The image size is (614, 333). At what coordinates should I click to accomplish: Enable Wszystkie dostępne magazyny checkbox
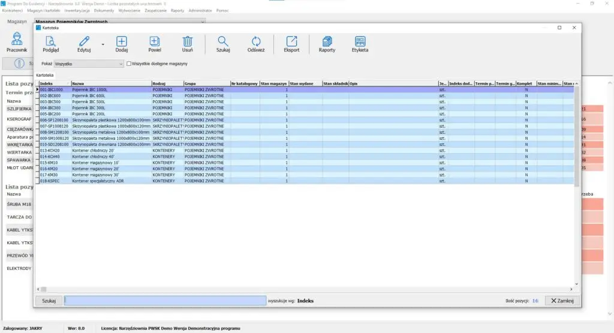[129, 64]
